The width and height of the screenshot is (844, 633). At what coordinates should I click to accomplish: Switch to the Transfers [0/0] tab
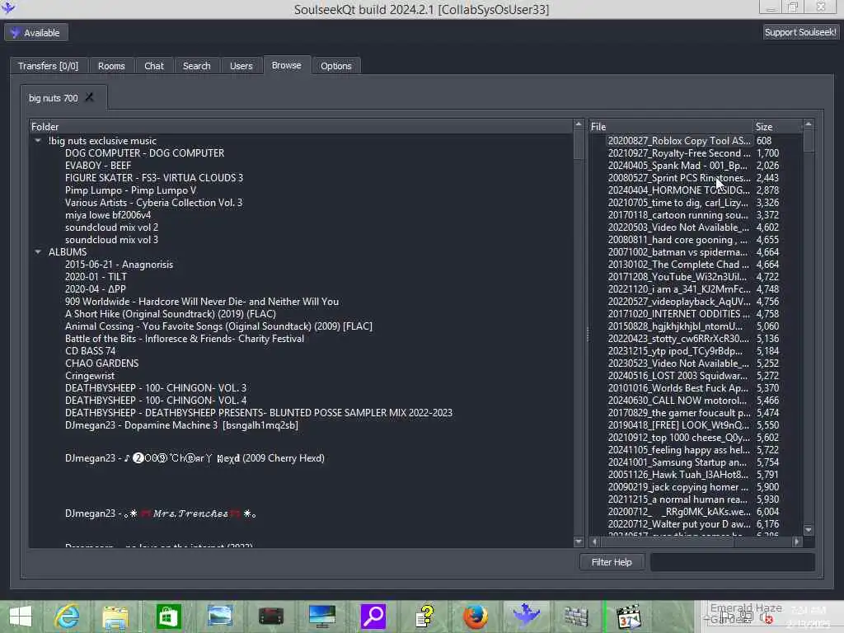tap(48, 66)
